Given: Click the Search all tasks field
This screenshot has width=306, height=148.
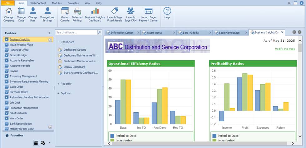Looking at the screenshot, I should click(76, 32).
